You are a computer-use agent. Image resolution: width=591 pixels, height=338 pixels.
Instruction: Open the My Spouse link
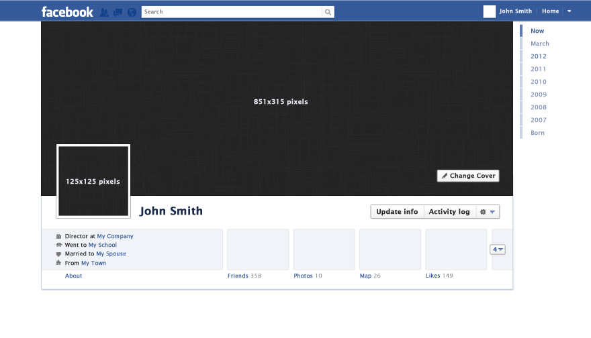(111, 254)
